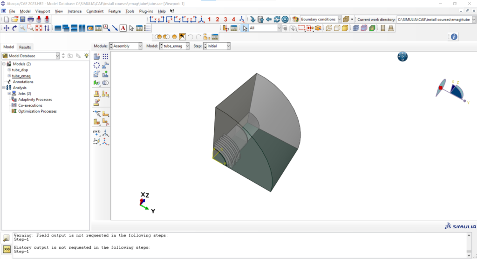
Task: Expand the tube_emag model node
Action: [x=9, y=76]
